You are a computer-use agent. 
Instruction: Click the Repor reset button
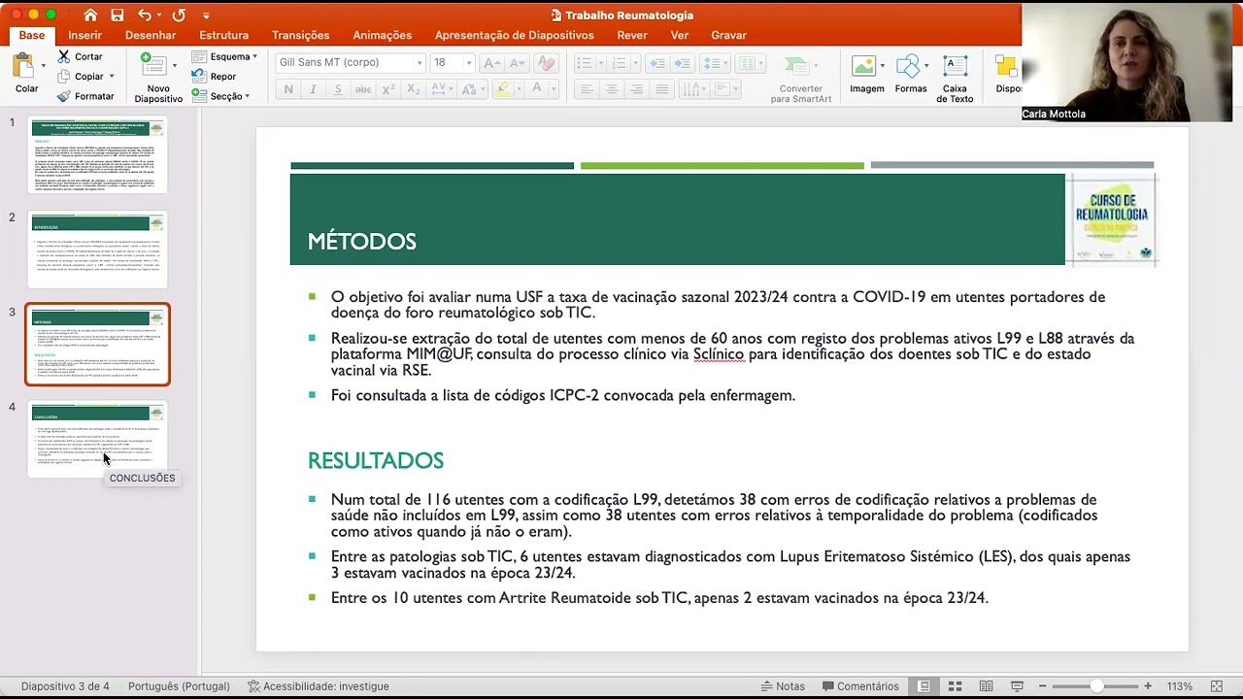214,77
